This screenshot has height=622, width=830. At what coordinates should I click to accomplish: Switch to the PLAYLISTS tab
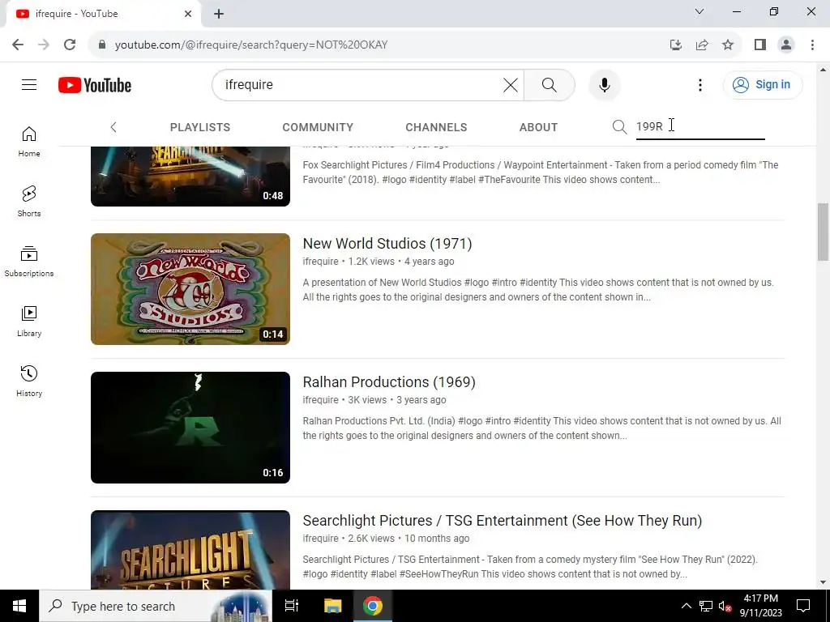click(200, 127)
